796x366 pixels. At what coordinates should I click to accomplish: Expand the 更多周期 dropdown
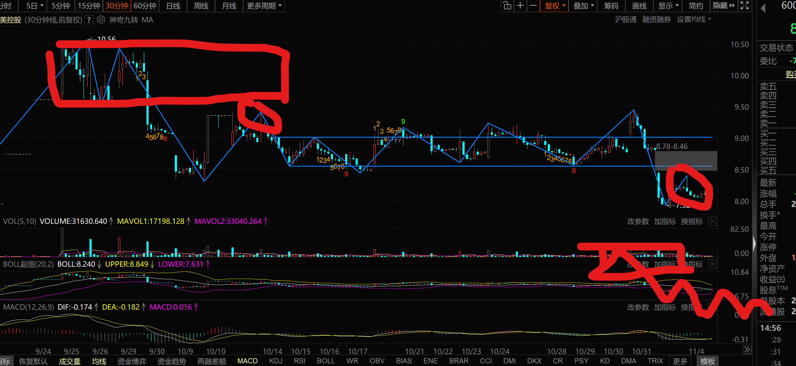[264, 6]
